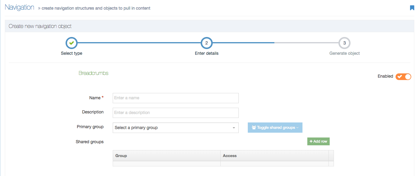Viewport: 417px width, 176px height.
Task: Click step 2 circle labeled Enter details
Action: [206, 43]
